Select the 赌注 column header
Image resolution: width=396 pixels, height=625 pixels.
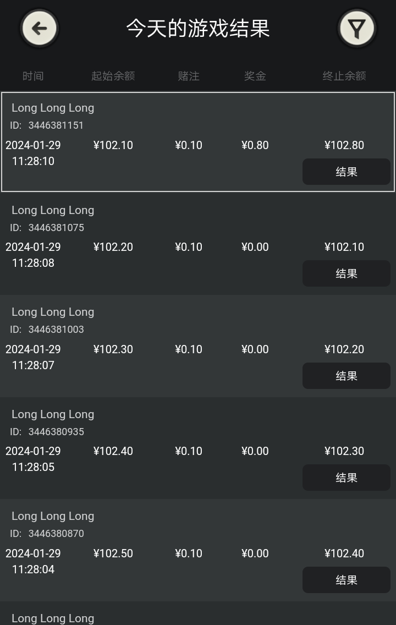pyautogui.click(x=189, y=76)
